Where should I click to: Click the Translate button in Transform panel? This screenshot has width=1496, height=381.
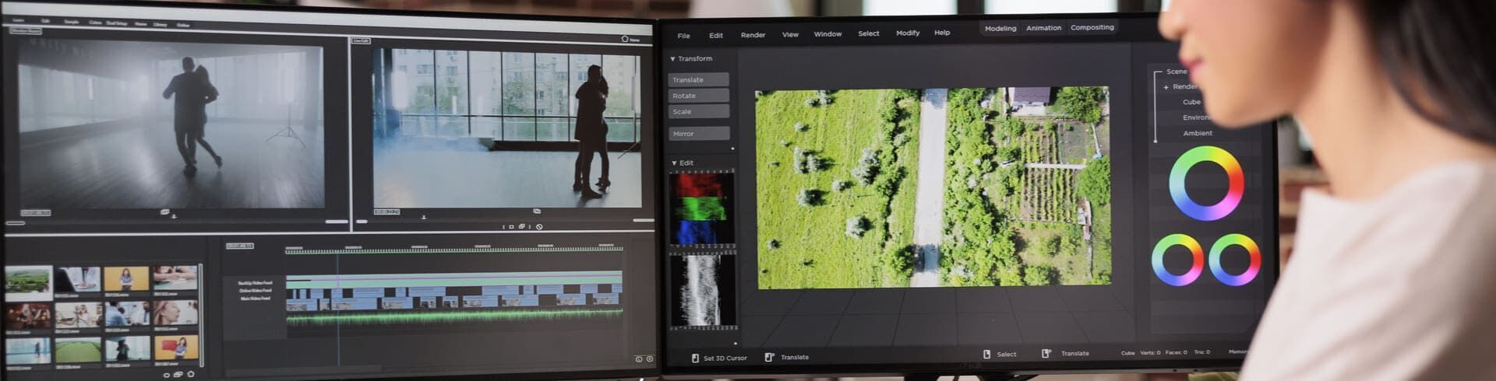pos(698,79)
